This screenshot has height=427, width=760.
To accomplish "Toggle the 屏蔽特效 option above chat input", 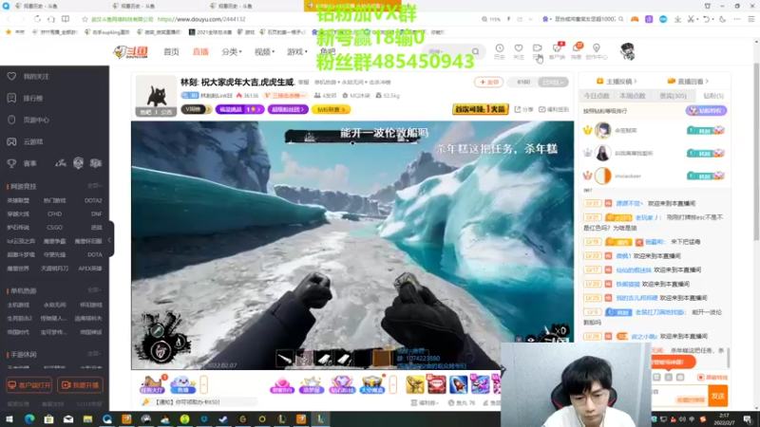I will [712, 377].
